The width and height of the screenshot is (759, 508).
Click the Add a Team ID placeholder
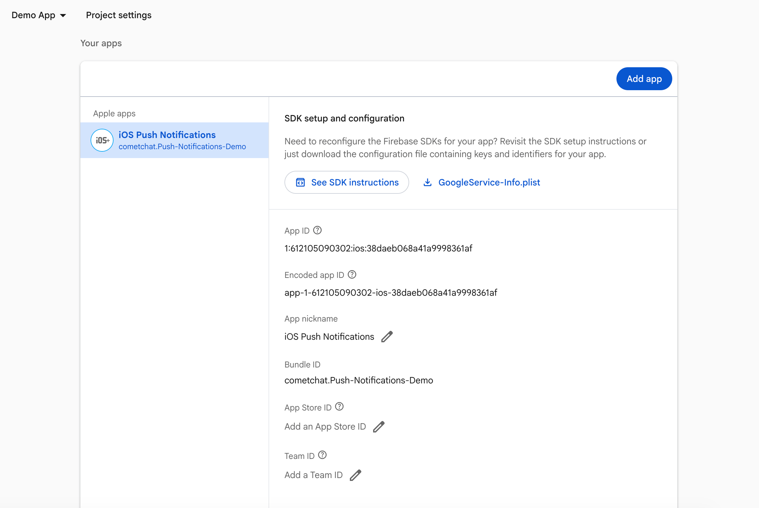click(313, 475)
